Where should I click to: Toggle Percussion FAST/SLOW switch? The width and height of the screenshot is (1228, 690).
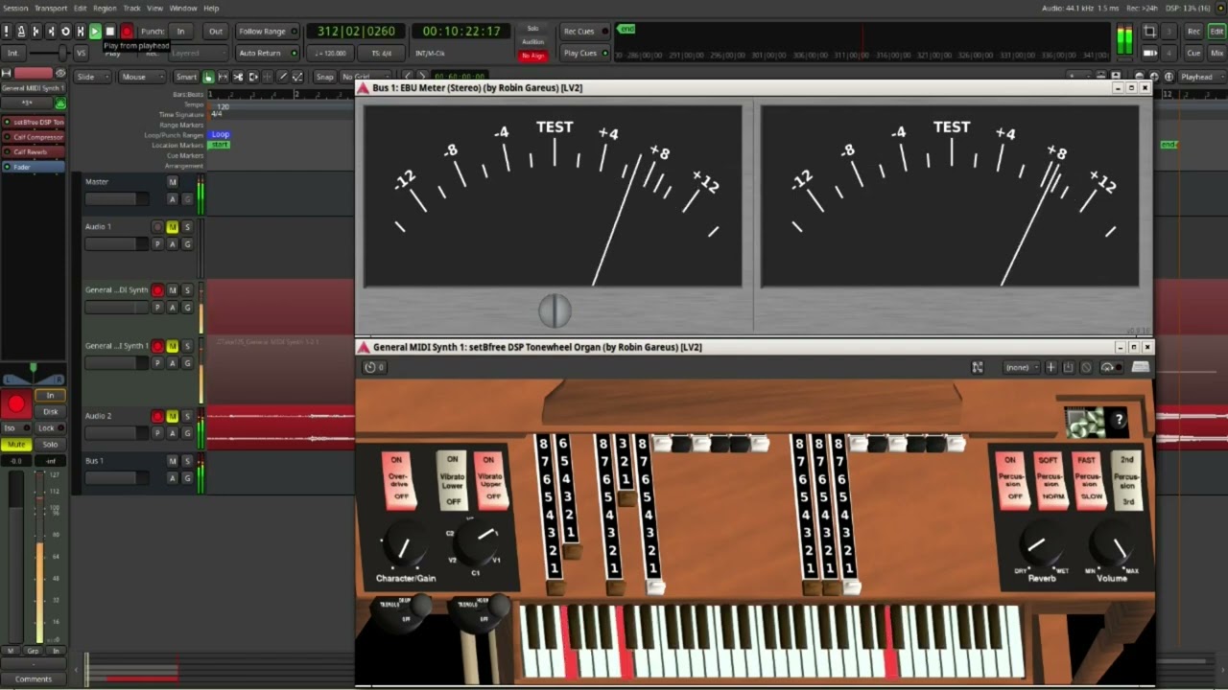(1088, 479)
